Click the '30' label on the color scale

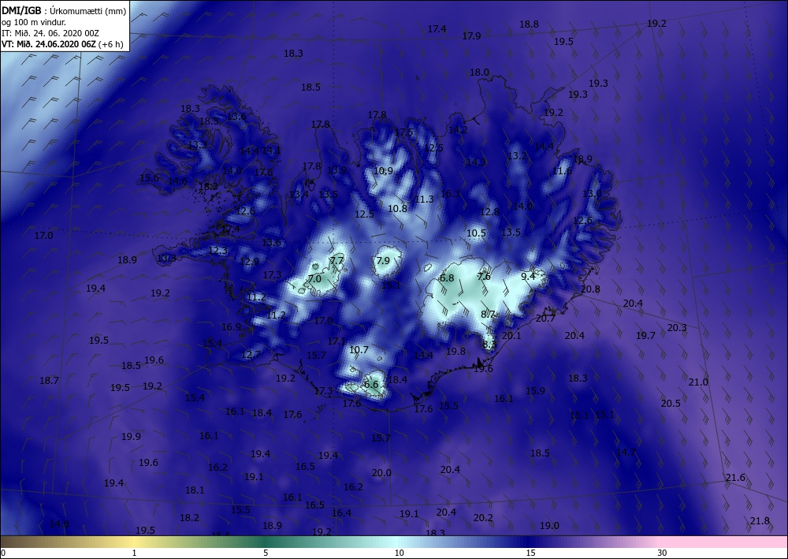pos(663,553)
